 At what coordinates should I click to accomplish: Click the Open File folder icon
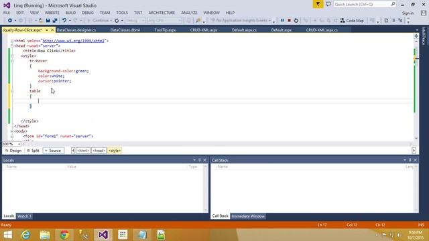pyautogui.click(x=41, y=21)
